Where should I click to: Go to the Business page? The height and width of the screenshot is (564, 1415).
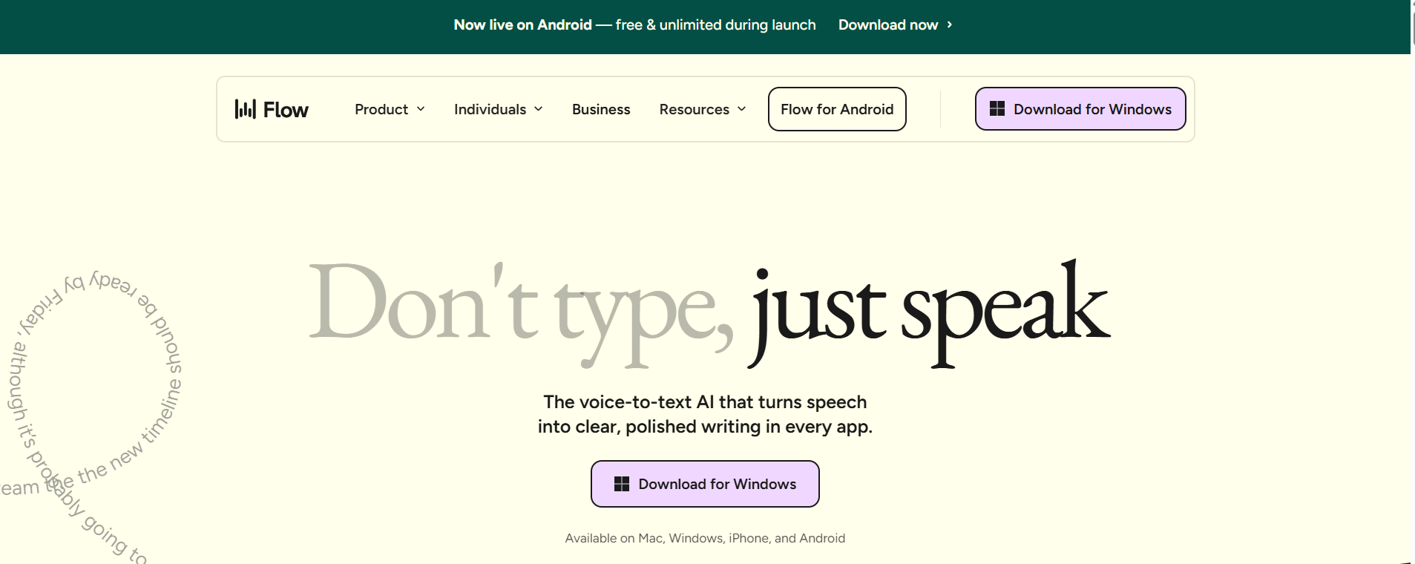pyautogui.click(x=601, y=109)
